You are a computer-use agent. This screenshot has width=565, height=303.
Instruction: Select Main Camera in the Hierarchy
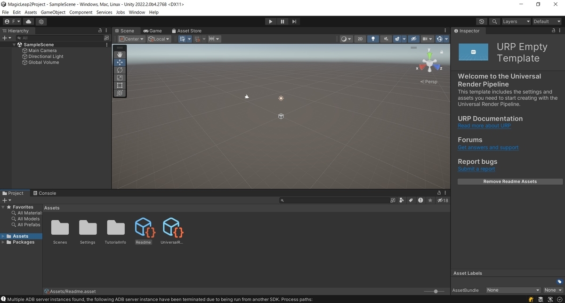point(43,50)
